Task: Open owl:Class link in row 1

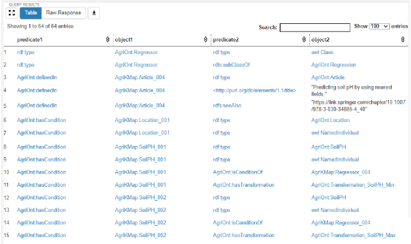Action: pos(322,52)
